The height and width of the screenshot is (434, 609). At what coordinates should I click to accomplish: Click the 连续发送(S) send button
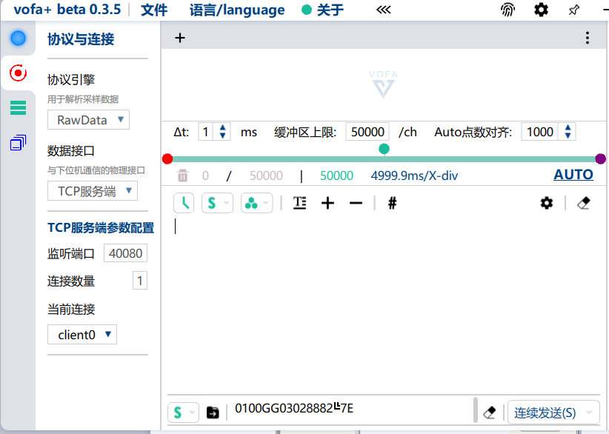(x=545, y=413)
